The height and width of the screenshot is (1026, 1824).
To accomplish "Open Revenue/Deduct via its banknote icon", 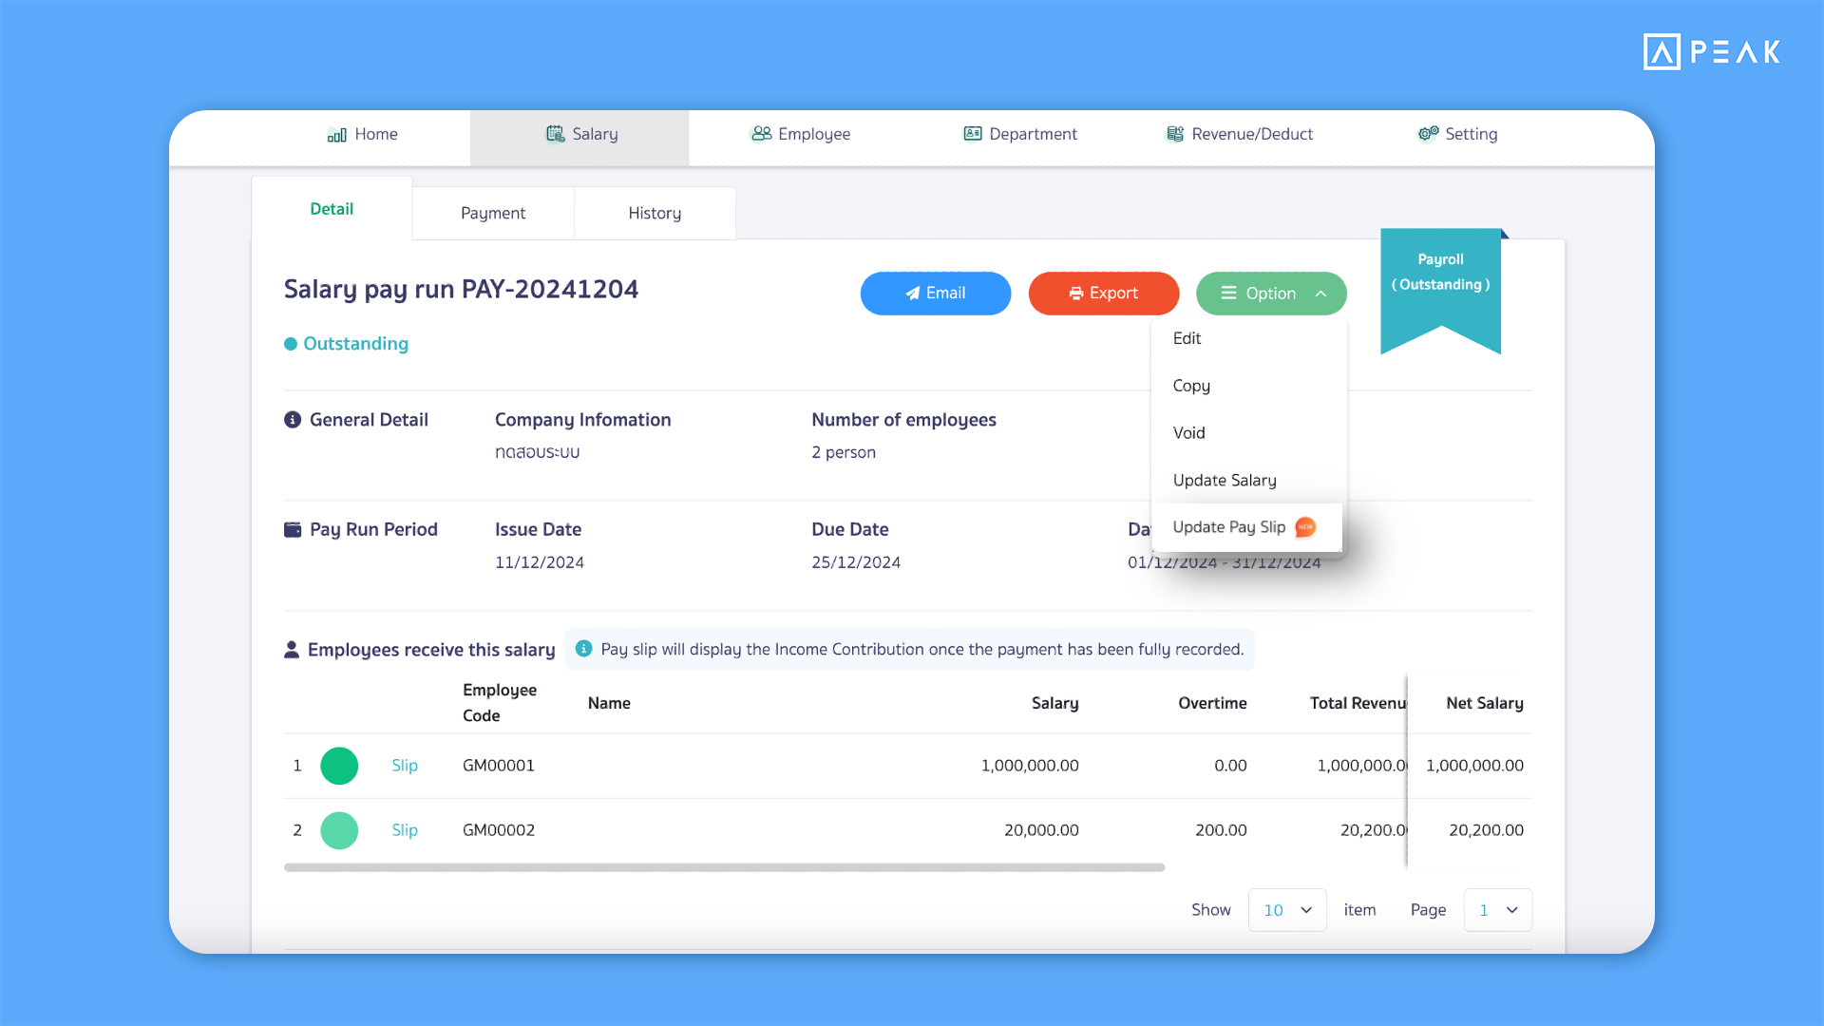I will click(x=1174, y=134).
